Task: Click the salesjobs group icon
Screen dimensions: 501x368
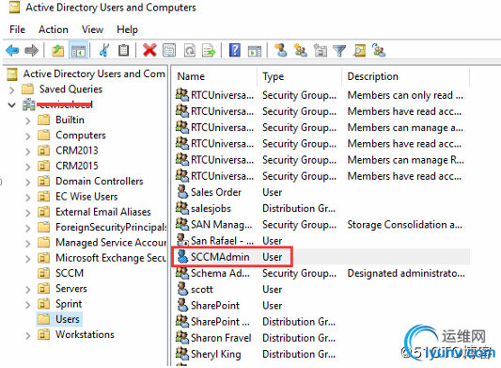Action: [x=182, y=208]
